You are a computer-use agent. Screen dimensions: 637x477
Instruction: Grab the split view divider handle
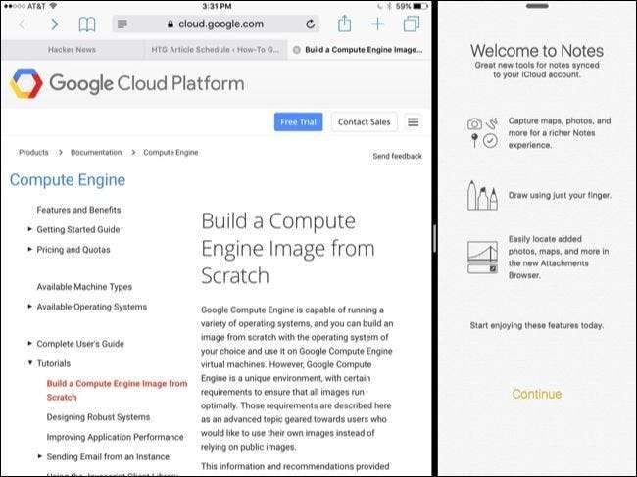(x=433, y=238)
